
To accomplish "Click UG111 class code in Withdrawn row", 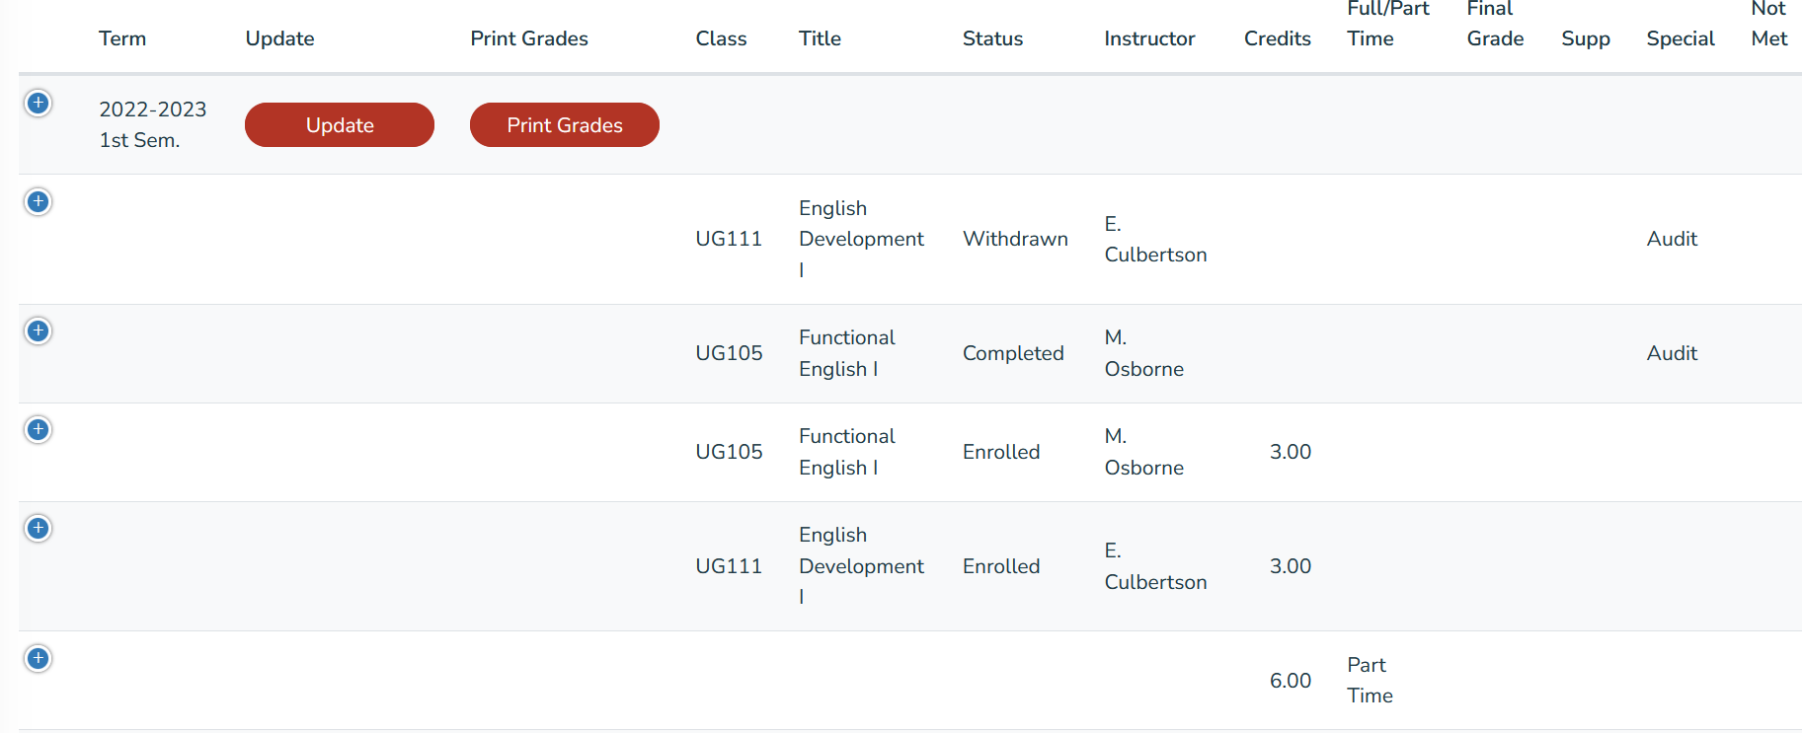I will click(x=729, y=239).
